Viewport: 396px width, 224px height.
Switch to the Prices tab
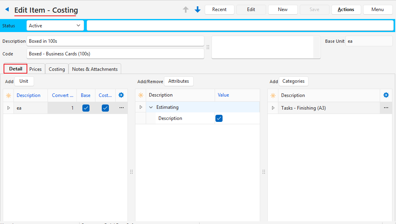pos(36,69)
